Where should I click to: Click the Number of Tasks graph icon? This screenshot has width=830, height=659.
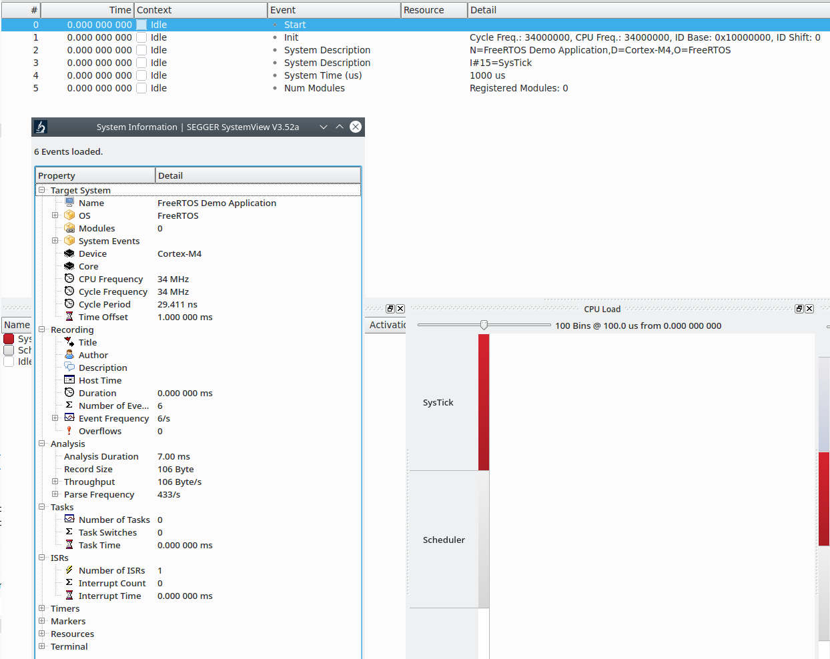pyautogui.click(x=69, y=520)
